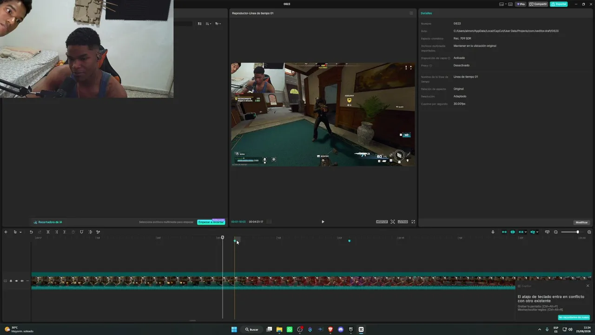This screenshot has width=595, height=335.
Task: Choose the pointer selection tool
Action: [15, 232]
